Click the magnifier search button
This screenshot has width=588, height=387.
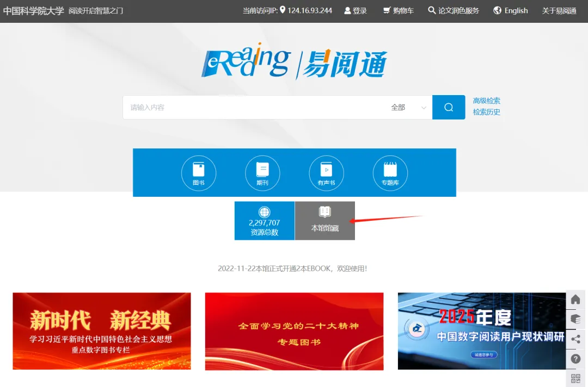[449, 108]
